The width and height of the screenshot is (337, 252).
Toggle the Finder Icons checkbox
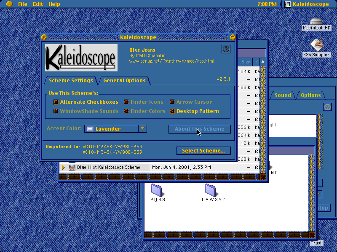144,102
